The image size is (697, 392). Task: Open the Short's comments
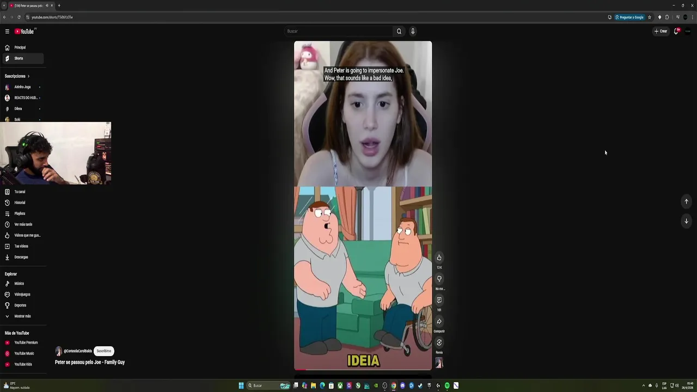tap(439, 300)
